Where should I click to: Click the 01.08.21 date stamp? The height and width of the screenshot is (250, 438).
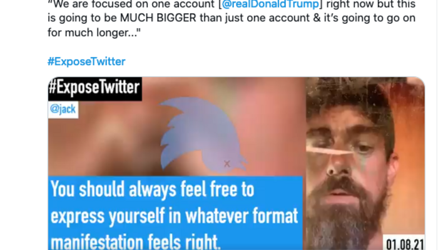pyautogui.click(x=404, y=243)
